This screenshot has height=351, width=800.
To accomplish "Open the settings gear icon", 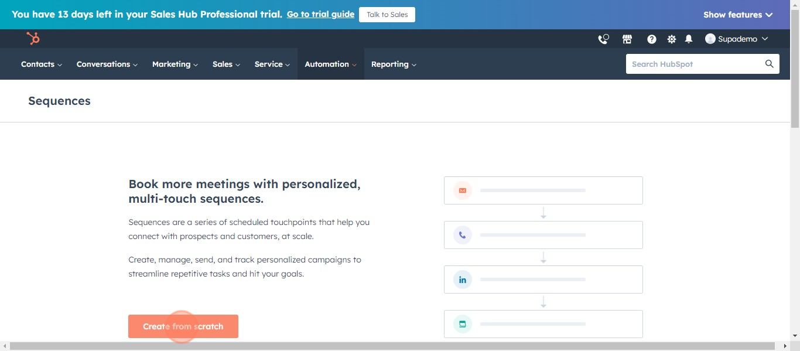I will pyautogui.click(x=672, y=39).
